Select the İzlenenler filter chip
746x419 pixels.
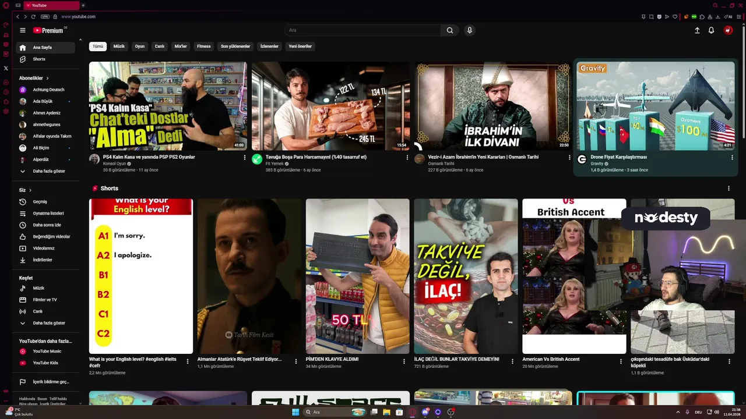(x=269, y=47)
